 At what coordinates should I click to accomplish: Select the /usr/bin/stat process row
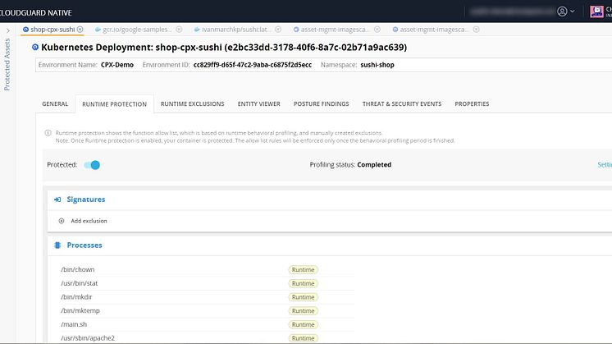(x=207, y=283)
